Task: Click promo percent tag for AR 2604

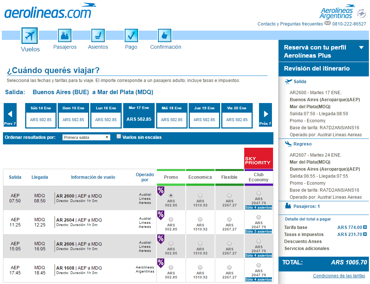Action: 161,215
